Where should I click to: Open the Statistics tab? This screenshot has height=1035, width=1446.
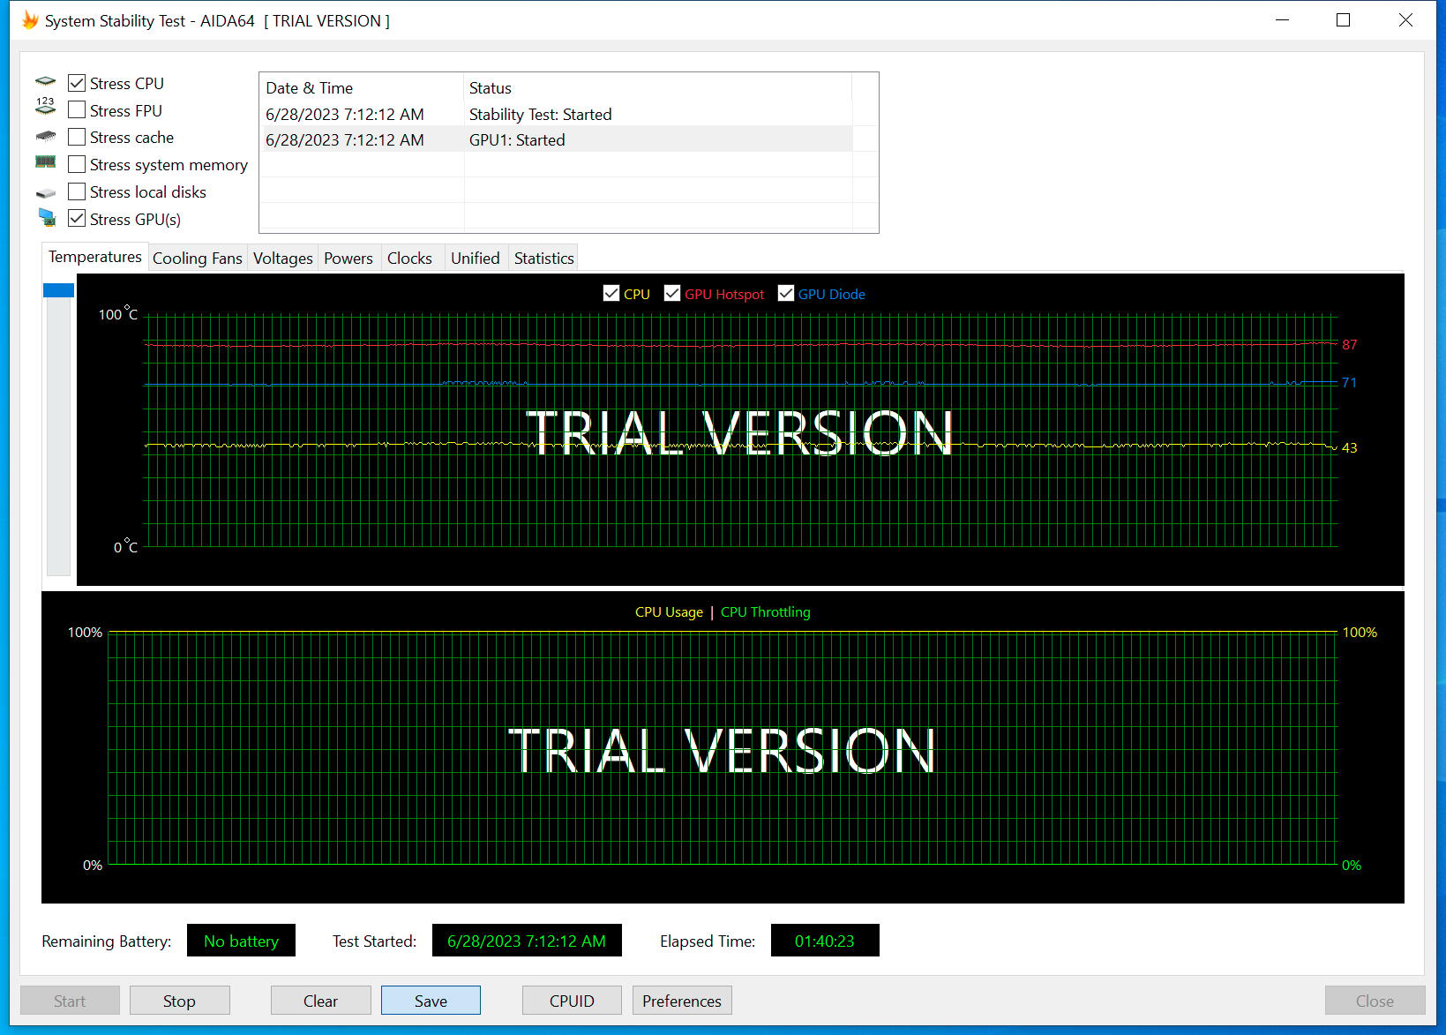click(544, 259)
